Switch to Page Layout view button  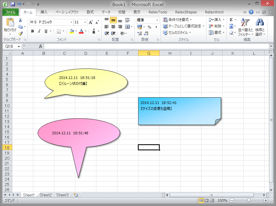(x=206, y=200)
